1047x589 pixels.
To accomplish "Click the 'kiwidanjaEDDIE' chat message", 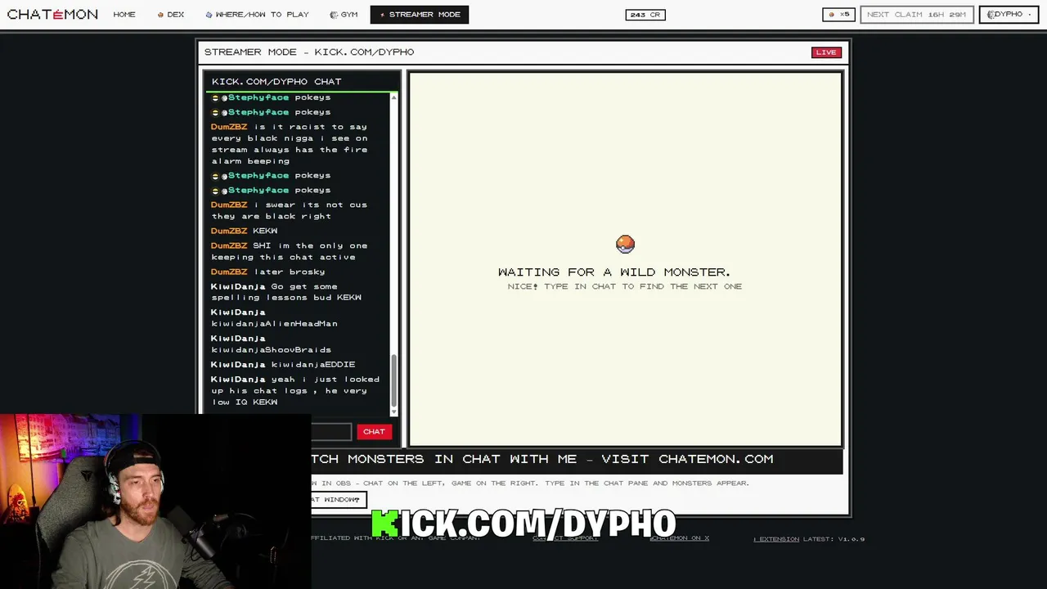I will tap(283, 364).
